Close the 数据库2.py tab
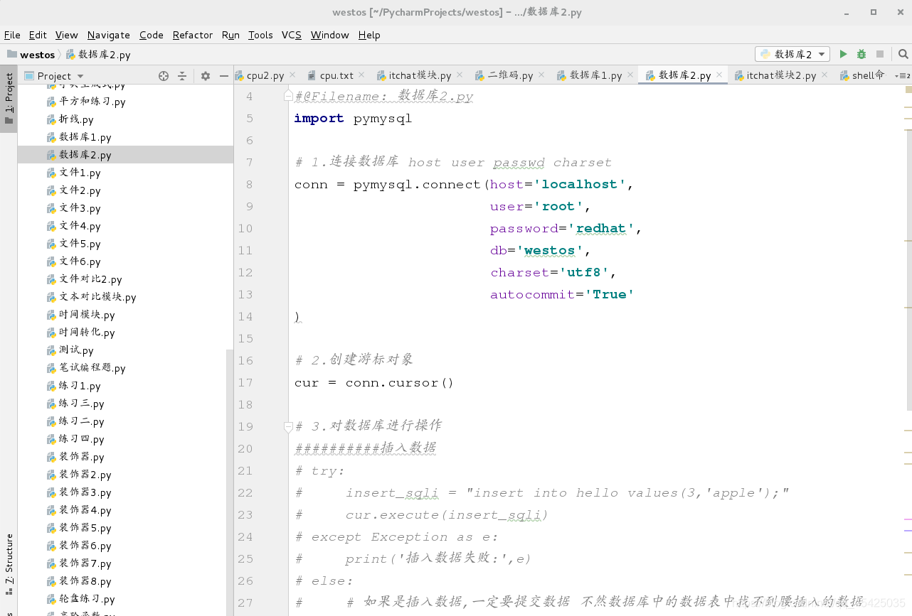This screenshot has width=912, height=616. click(719, 74)
